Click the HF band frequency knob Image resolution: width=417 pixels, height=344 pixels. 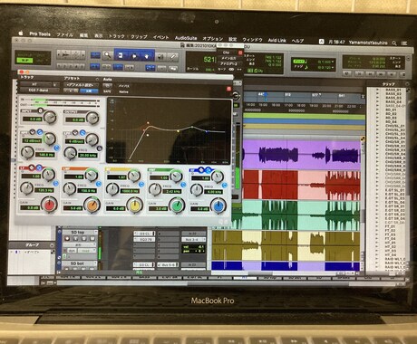click(197, 190)
